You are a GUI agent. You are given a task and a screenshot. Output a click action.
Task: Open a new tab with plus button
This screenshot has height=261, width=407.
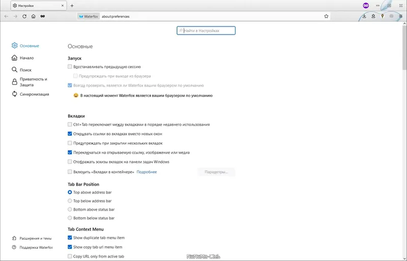click(x=72, y=6)
